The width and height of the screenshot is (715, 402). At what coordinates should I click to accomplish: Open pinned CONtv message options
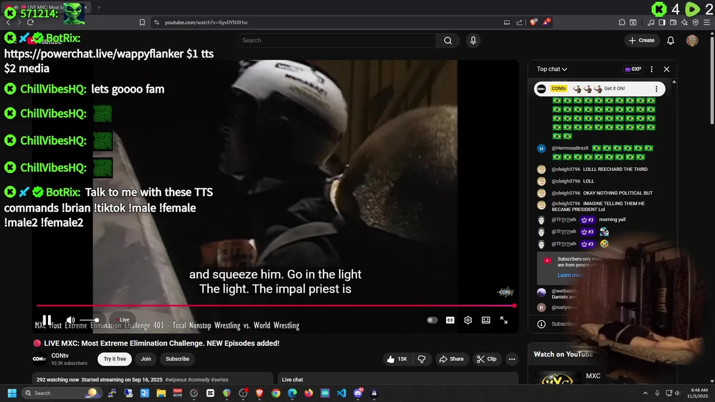click(x=656, y=89)
